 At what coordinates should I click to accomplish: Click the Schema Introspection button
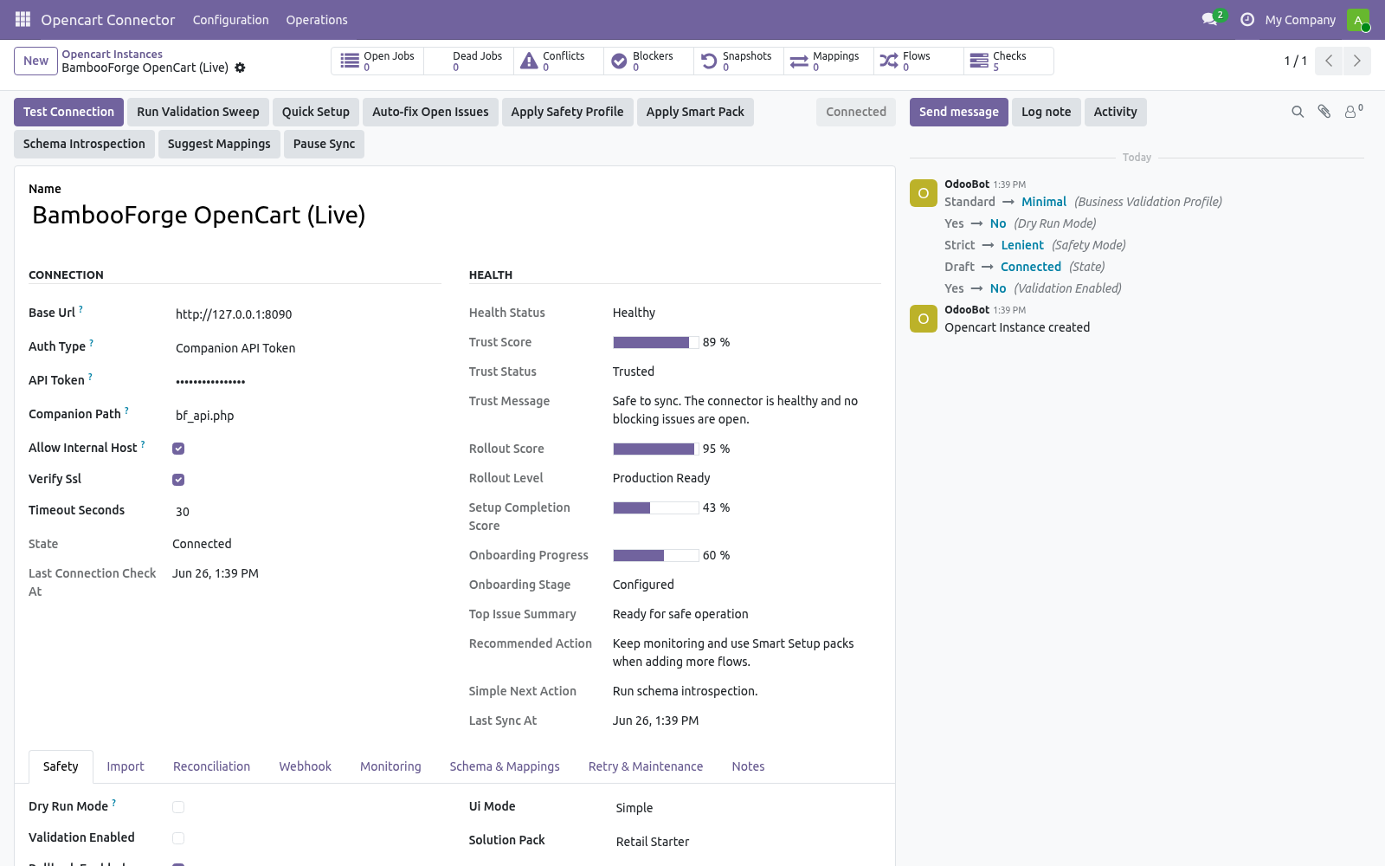84,144
